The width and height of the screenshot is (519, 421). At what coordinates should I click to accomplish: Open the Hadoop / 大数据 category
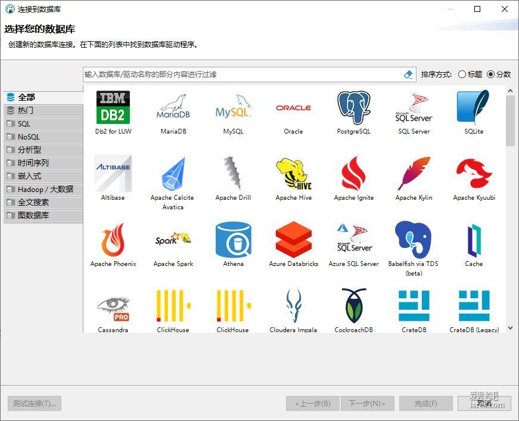tap(43, 189)
